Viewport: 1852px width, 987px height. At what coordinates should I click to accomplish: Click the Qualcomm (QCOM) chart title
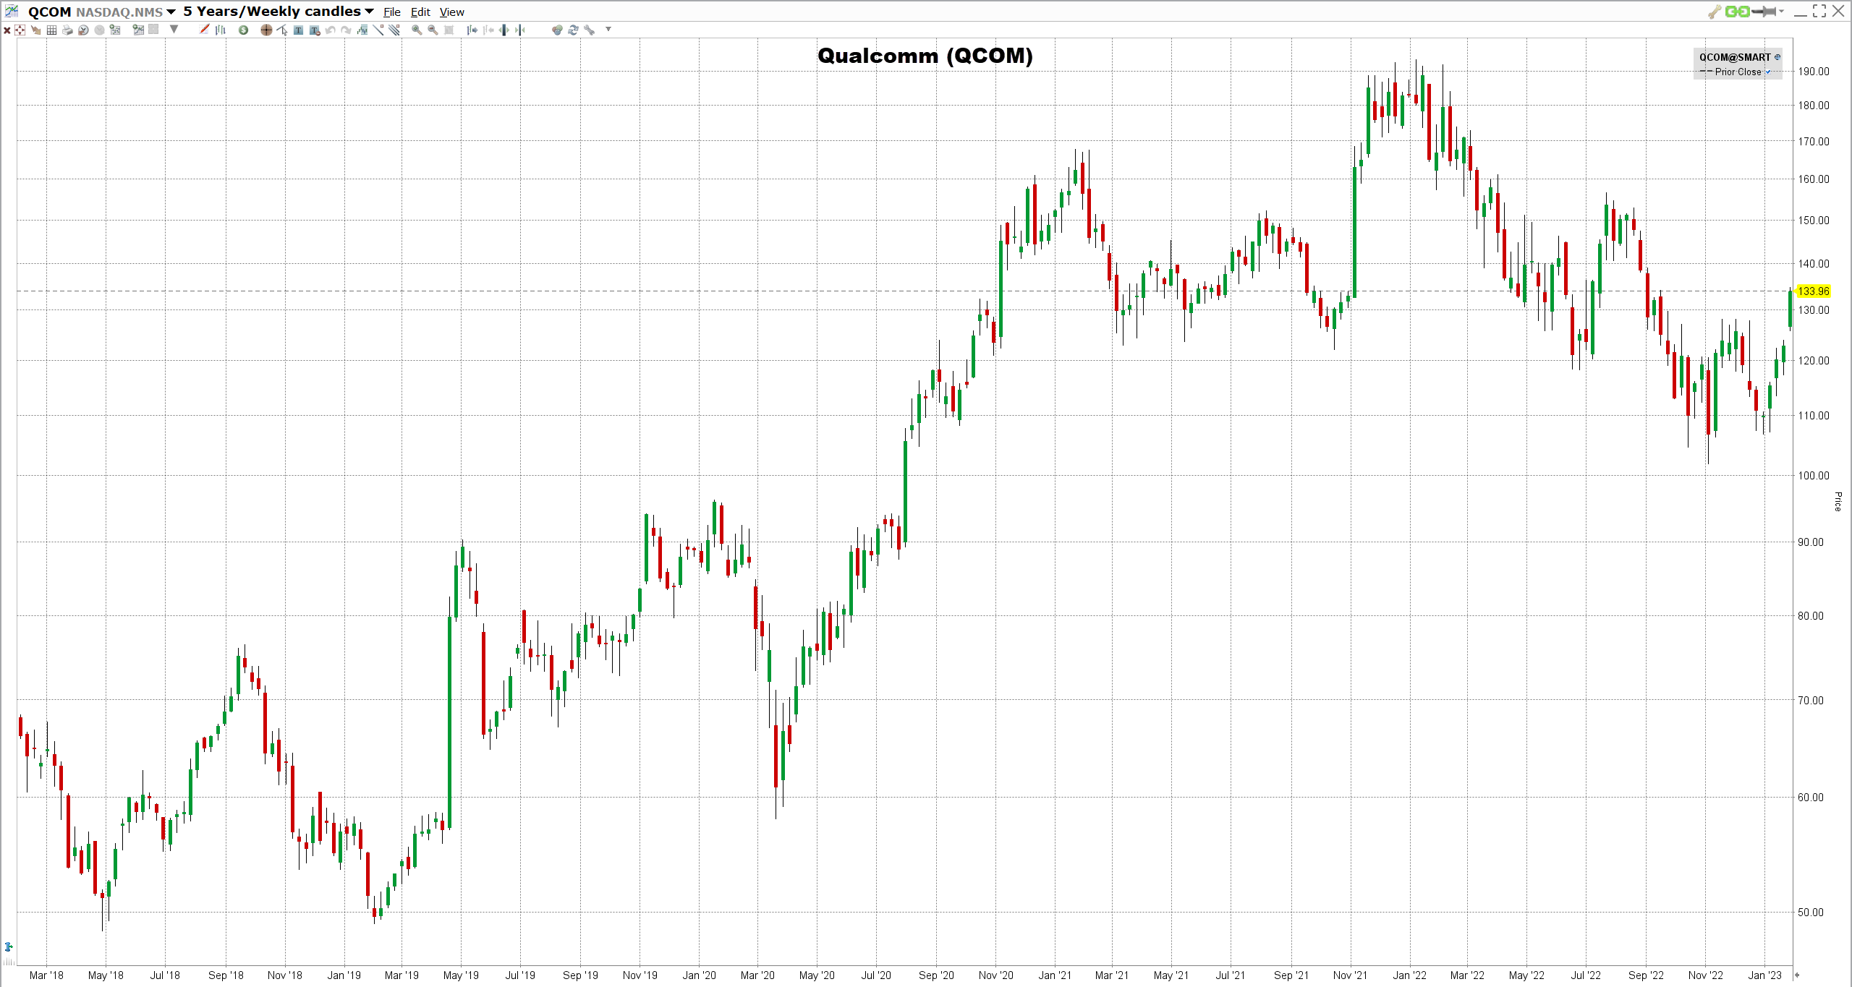click(x=925, y=56)
